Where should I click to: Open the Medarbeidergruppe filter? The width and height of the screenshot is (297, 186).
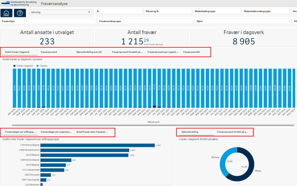click(x=217, y=11)
